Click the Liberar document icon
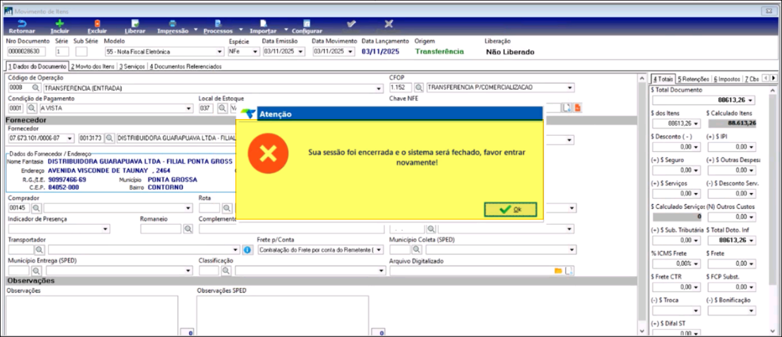This screenshot has width=782, height=337. 134,24
